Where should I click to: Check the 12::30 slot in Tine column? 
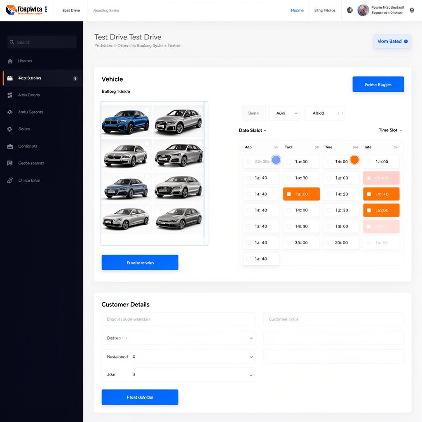[x=328, y=211]
